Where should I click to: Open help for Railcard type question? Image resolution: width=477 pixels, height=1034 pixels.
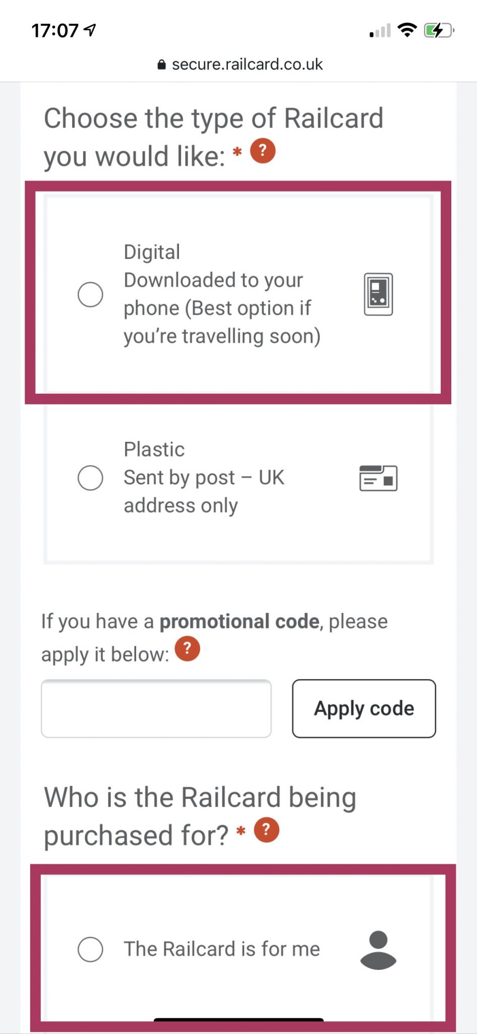[x=263, y=151]
